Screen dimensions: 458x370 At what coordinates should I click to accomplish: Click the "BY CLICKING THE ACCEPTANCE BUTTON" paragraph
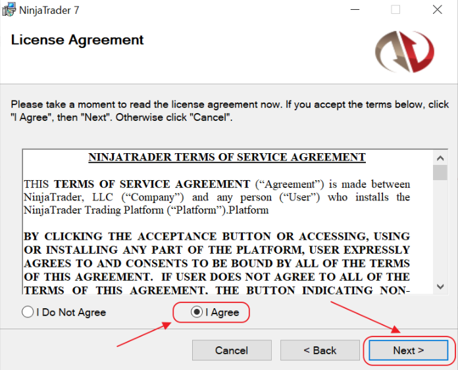(x=216, y=263)
